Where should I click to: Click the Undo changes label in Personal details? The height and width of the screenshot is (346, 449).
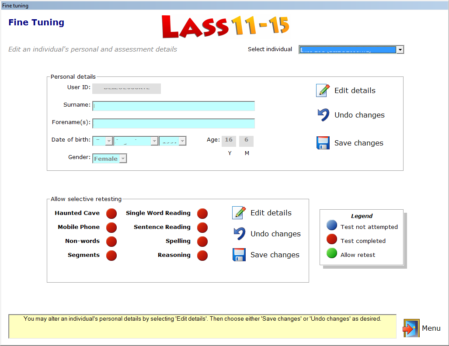(359, 115)
